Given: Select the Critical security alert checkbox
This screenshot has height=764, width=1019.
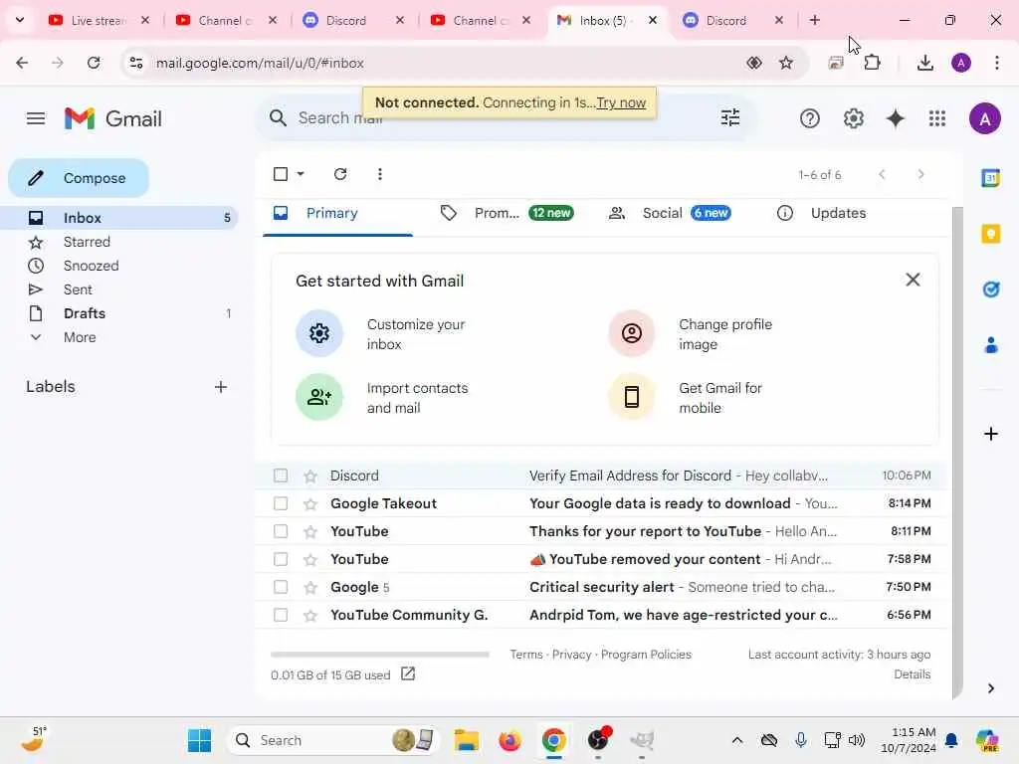Looking at the screenshot, I should [x=281, y=587].
